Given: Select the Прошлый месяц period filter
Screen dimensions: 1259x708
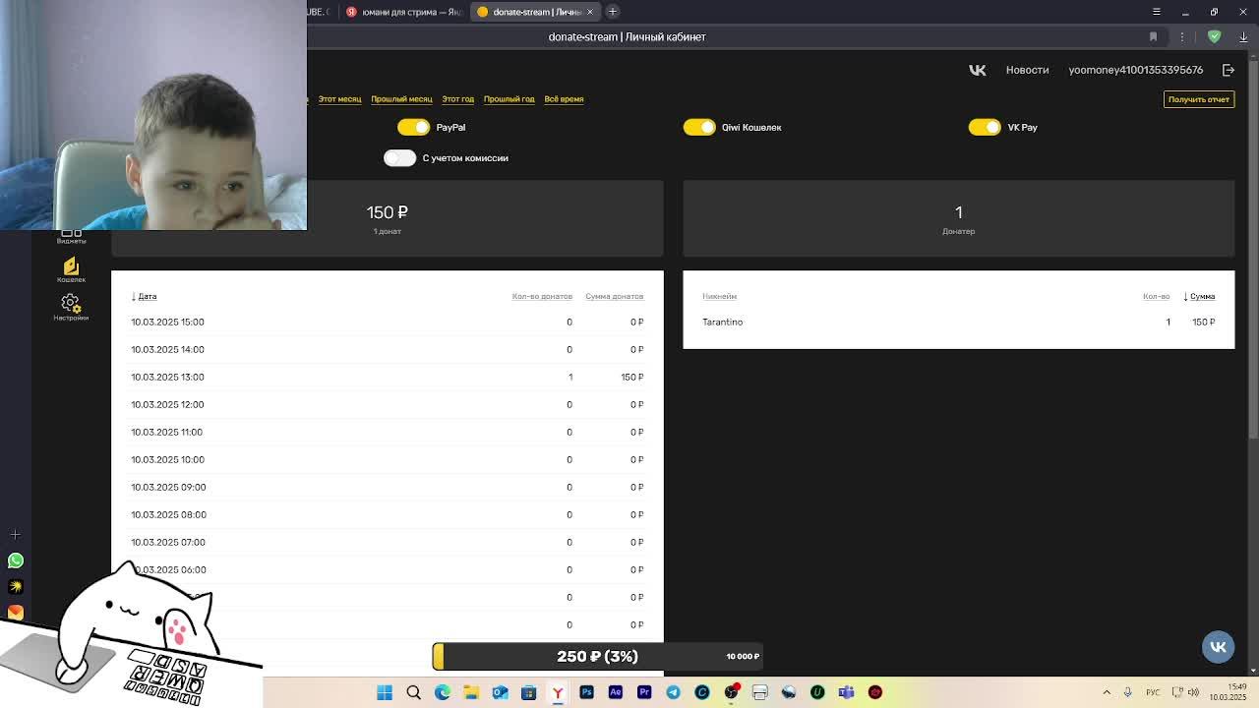Looking at the screenshot, I should point(401,99).
